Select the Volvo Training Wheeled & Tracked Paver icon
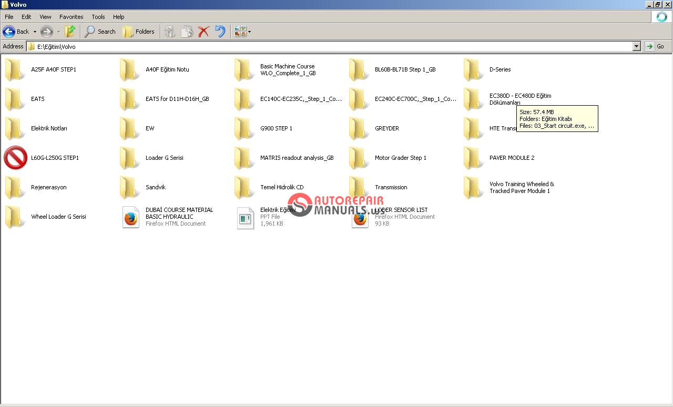 click(473, 187)
